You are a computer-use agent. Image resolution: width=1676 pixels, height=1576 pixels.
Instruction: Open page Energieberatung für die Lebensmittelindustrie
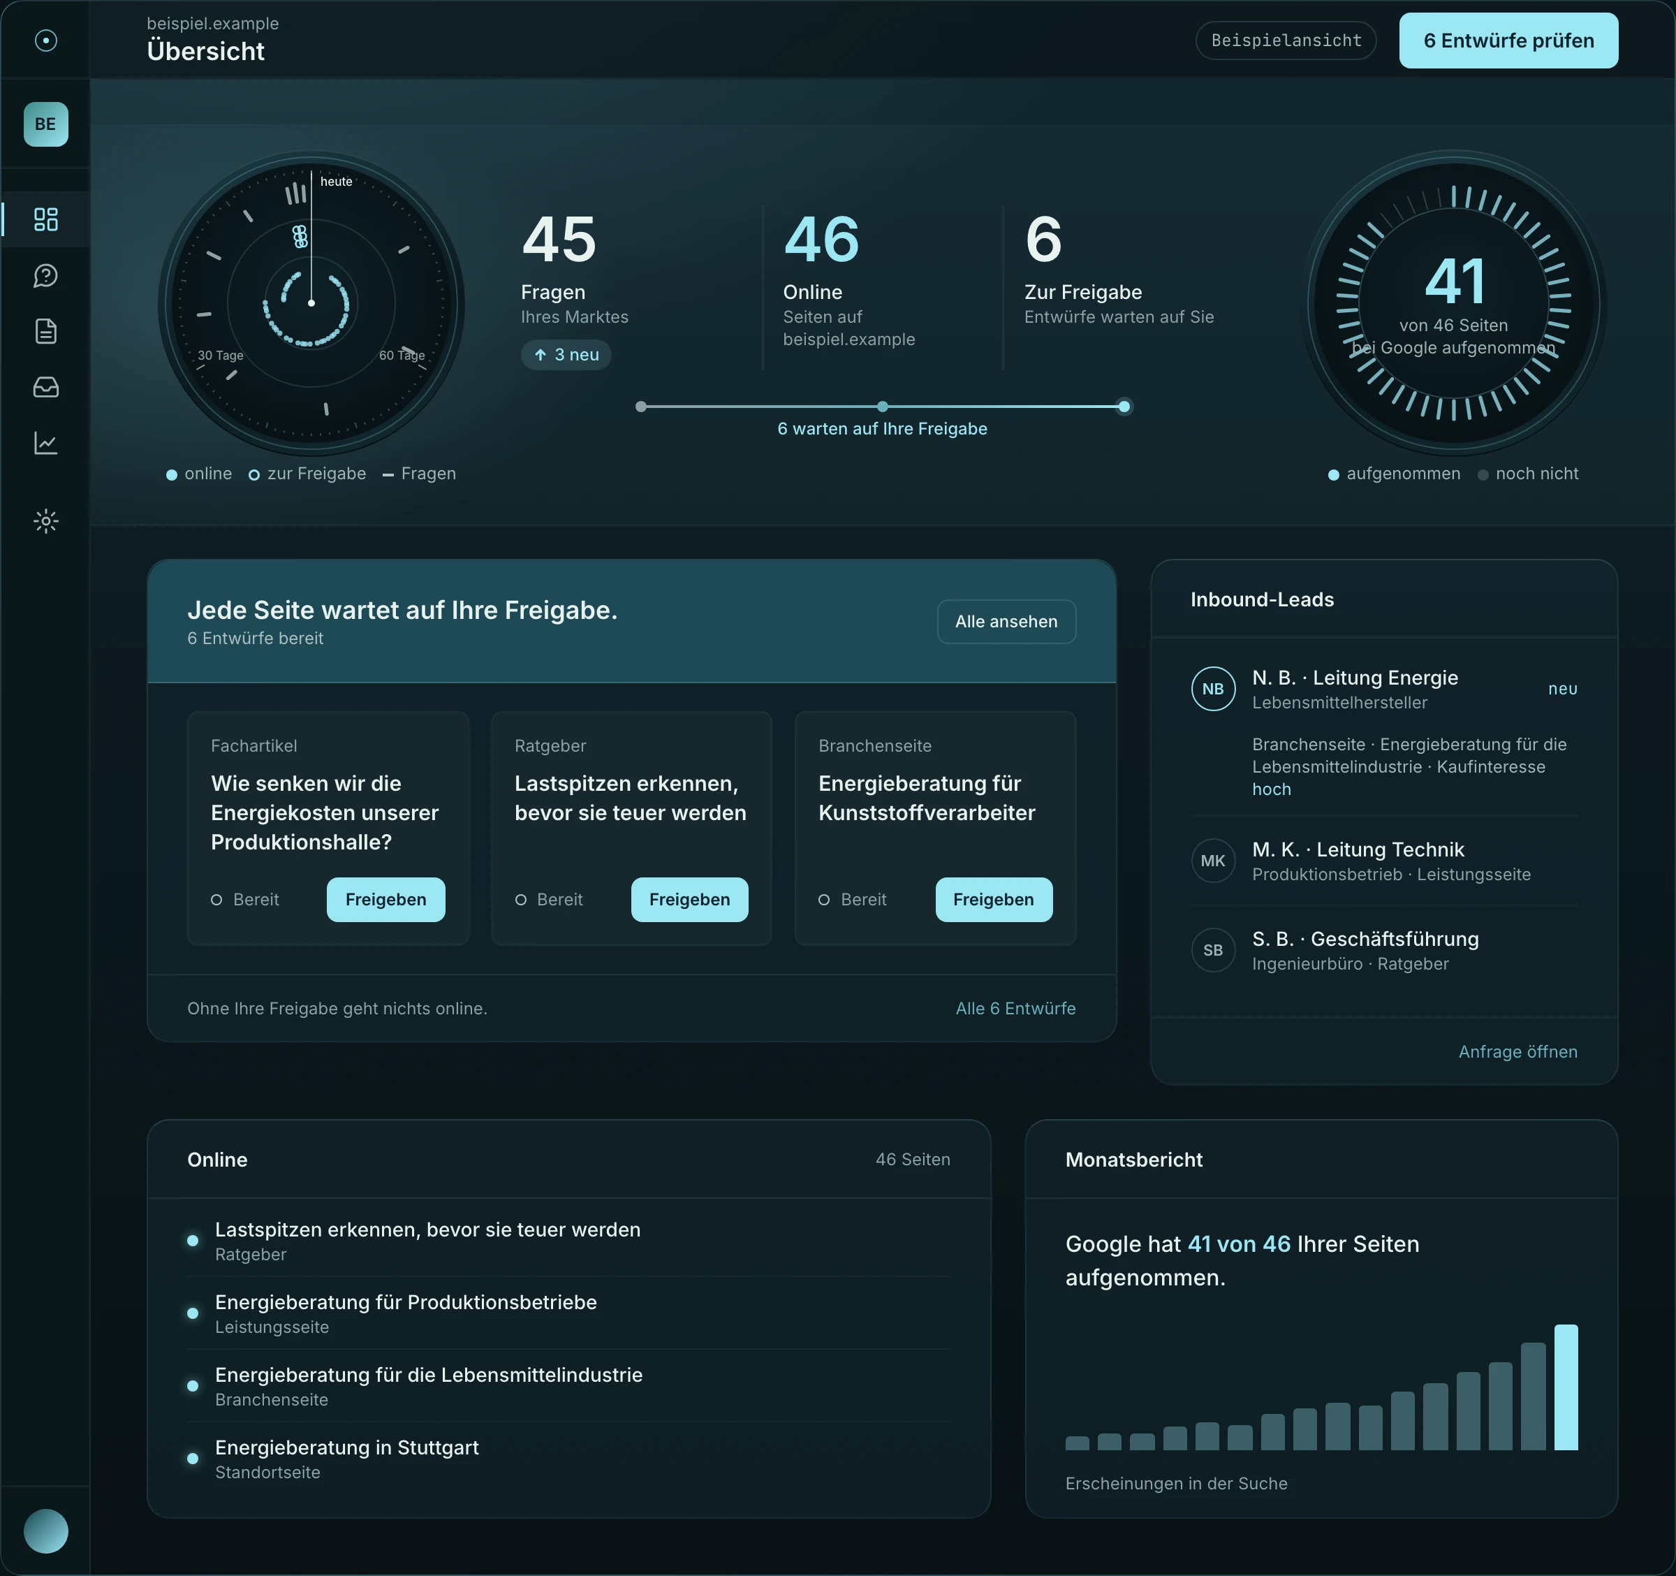pyautogui.click(x=569, y=1385)
